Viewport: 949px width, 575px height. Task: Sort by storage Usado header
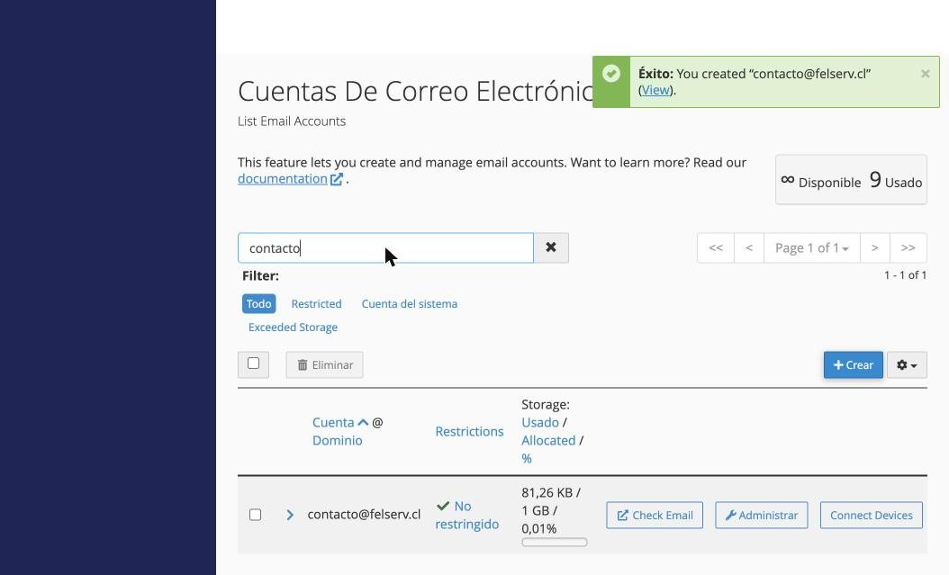540,423
